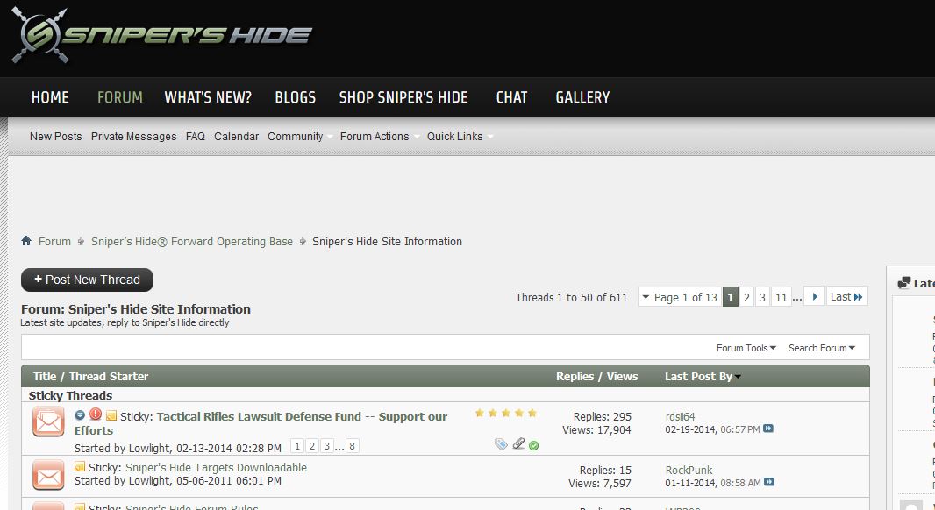Open SHOP SNIPER'S HIDE tab

pos(403,97)
